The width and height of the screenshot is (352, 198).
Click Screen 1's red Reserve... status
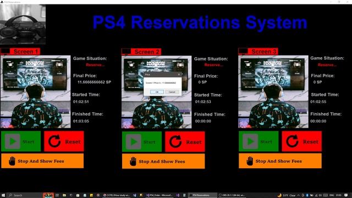tap(95, 65)
